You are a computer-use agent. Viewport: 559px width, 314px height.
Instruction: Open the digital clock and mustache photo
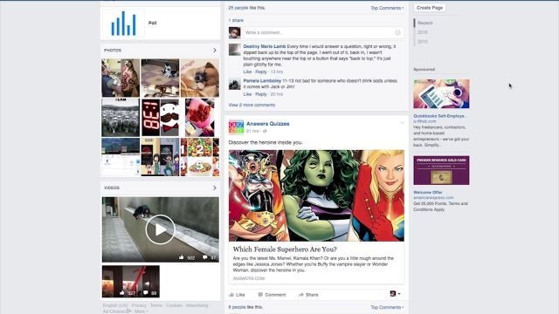(160, 118)
